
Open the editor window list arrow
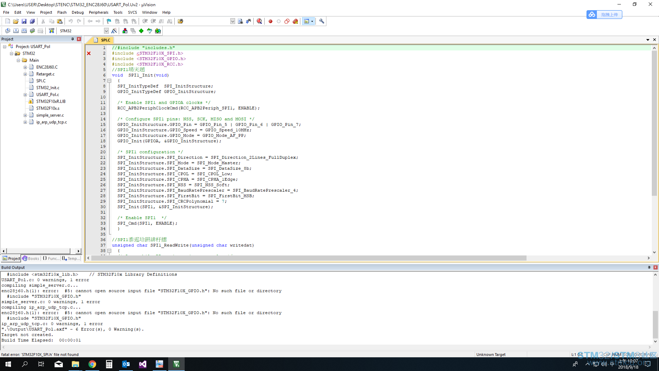coord(648,40)
